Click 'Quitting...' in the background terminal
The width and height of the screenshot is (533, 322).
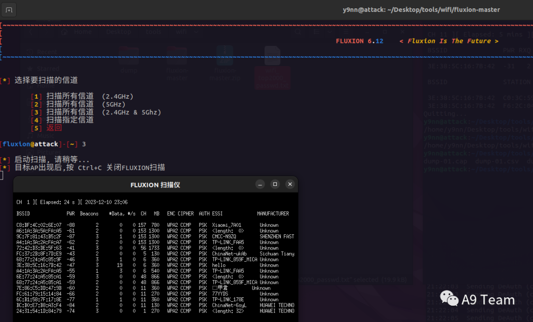(x=445, y=114)
